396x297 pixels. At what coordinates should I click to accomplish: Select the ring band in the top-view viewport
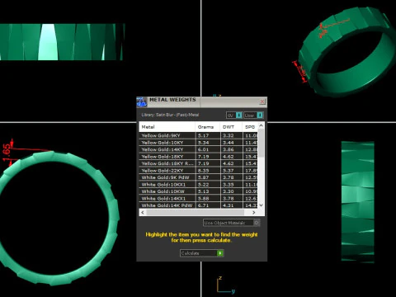click(x=62, y=42)
